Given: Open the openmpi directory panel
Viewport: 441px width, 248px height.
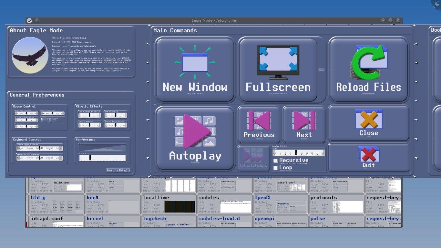Looking at the screenshot, I should coord(281,222).
